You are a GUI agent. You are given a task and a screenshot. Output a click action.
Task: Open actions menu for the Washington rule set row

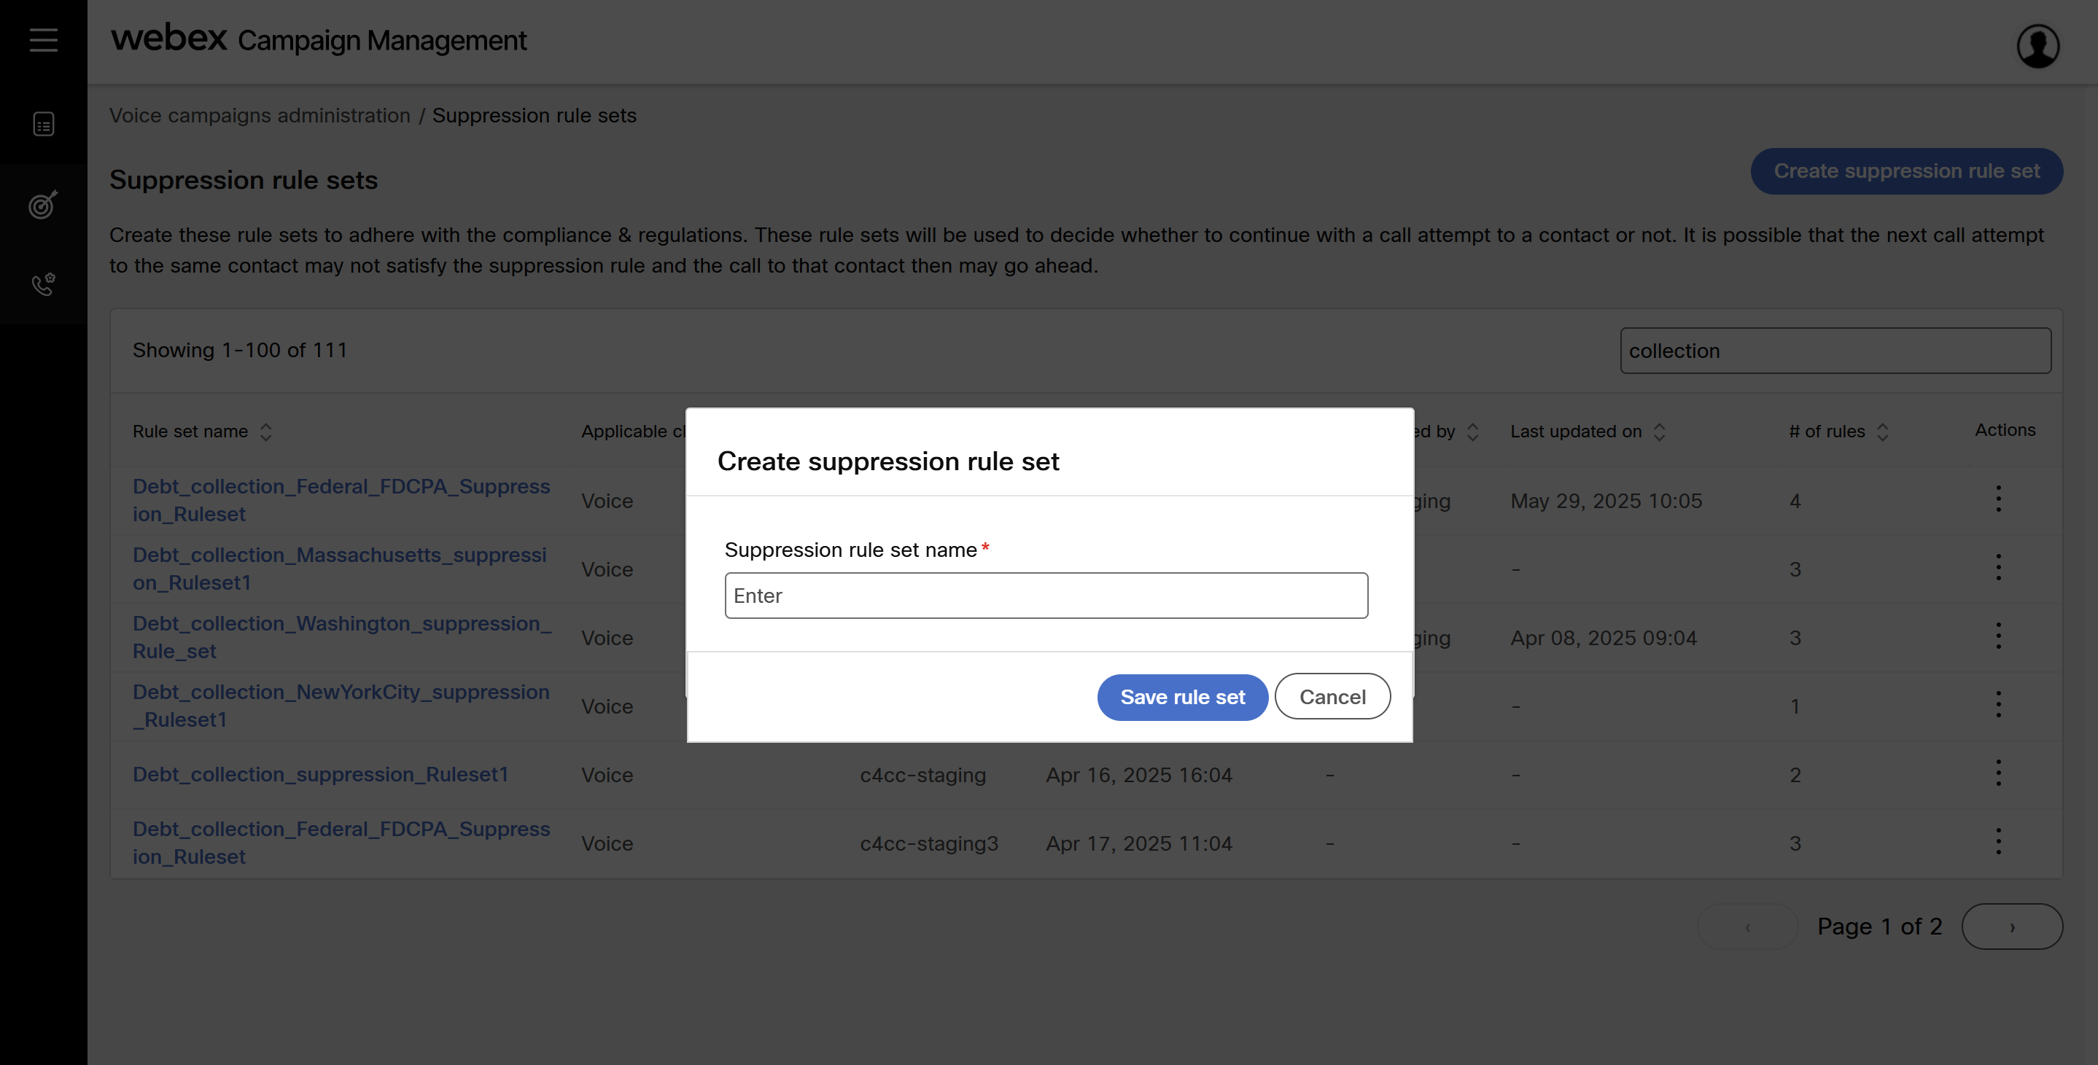(1998, 636)
